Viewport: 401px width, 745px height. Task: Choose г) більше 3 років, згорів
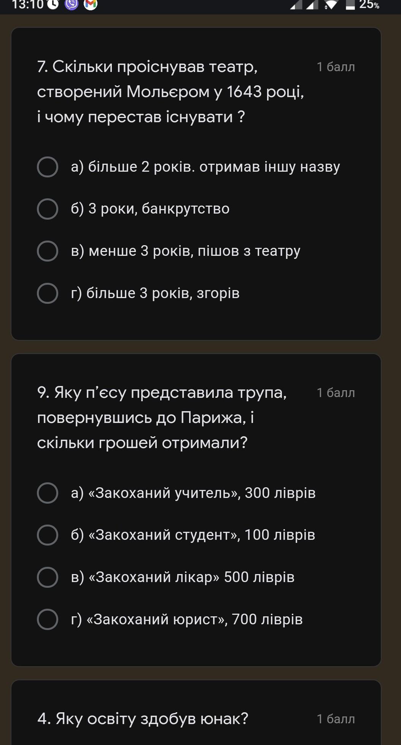(x=138, y=293)
